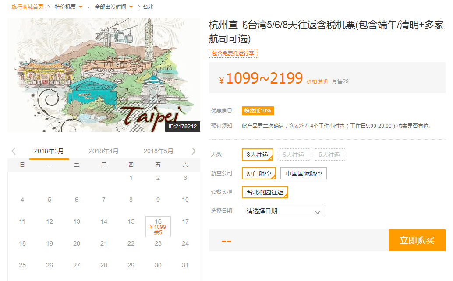453x281 pixels.
Task: Switch calendar to 2018年4月 tab
Action: coord(103,151)
